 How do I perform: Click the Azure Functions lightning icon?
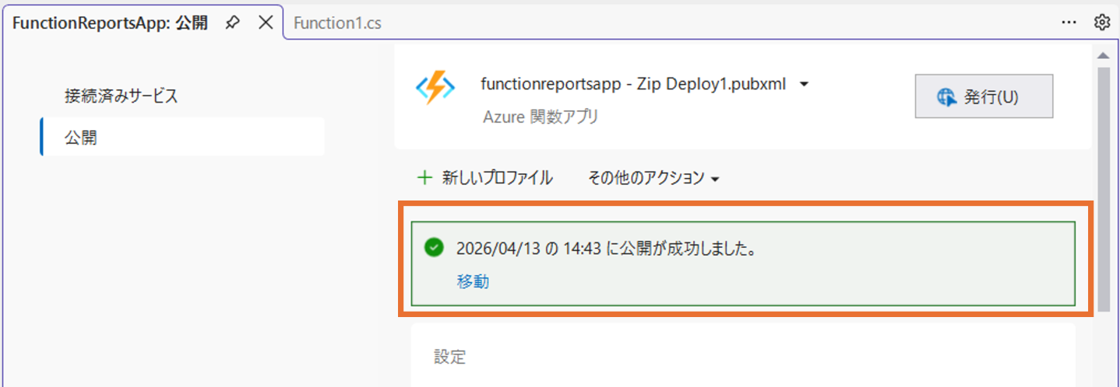coord(435,89)
